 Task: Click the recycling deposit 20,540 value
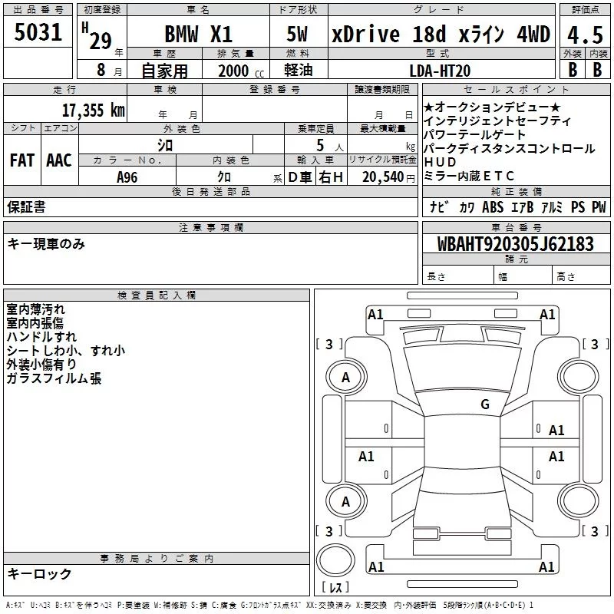pos(381,177)
